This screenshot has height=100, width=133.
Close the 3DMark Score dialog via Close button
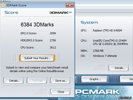pyautogui.click(x=61, y=92)
